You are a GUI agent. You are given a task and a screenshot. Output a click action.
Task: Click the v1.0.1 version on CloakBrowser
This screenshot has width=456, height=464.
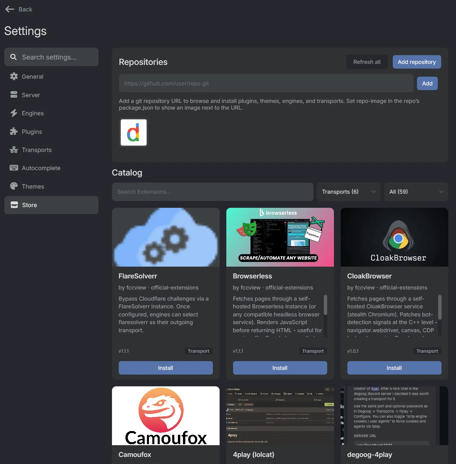(353, 351)
